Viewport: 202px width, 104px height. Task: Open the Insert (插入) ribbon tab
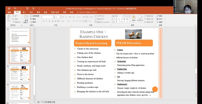tap(24, 12)
